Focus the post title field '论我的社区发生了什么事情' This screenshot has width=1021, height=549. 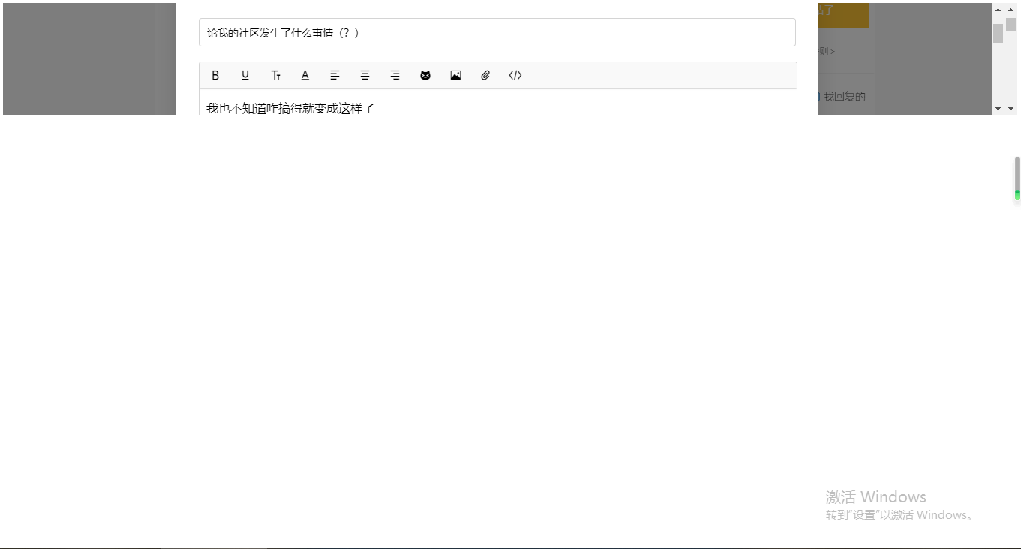497,32
